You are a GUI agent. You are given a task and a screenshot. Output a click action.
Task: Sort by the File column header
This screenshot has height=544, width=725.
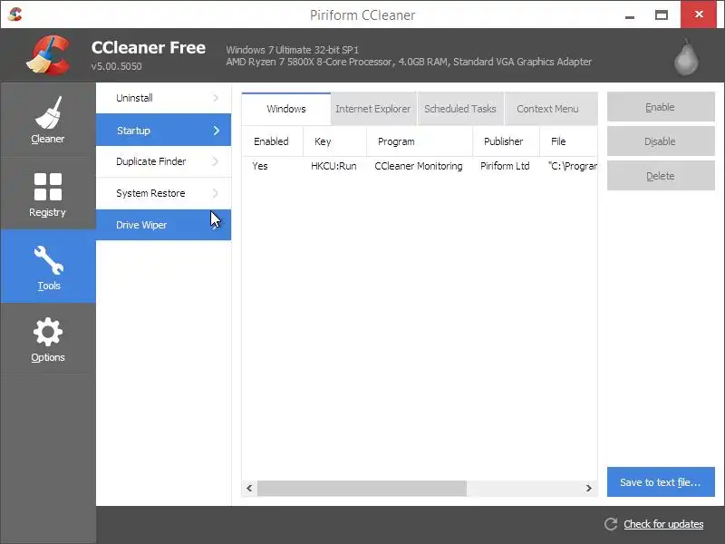click(568, 141)
